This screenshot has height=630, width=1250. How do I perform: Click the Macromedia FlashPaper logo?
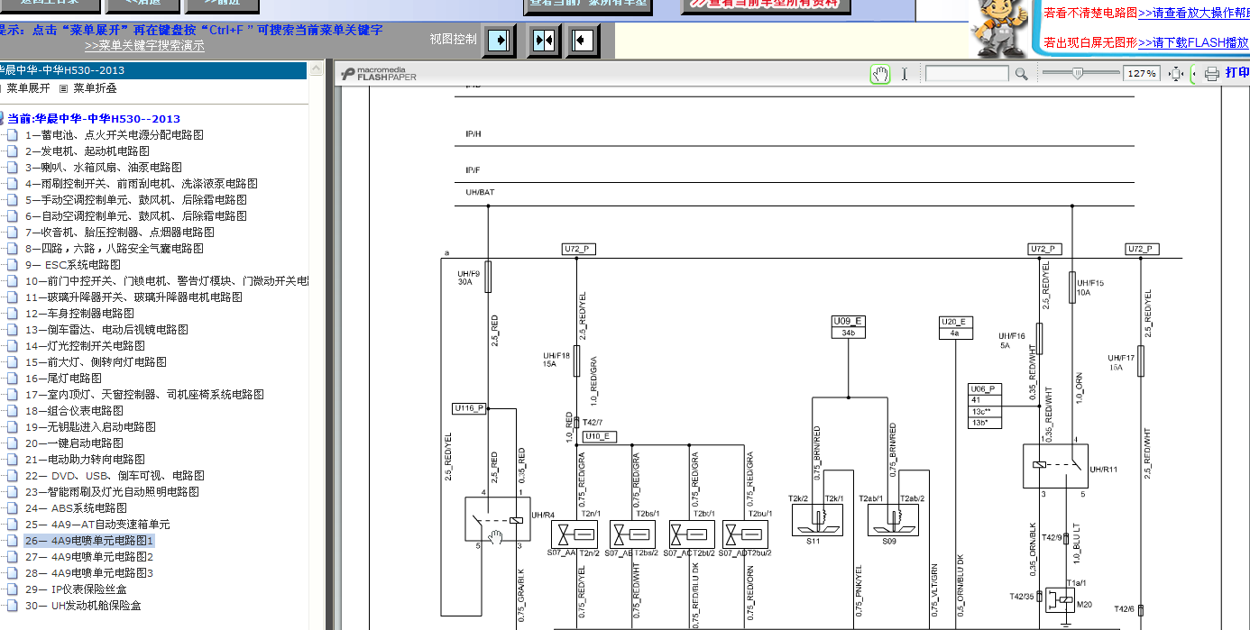[x=379, y=74]
